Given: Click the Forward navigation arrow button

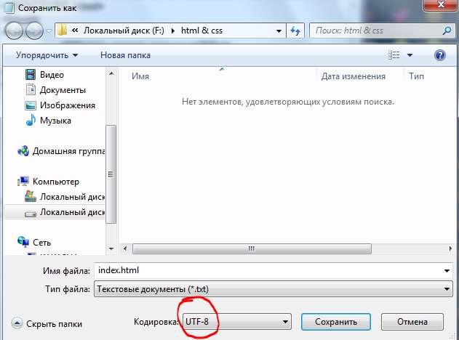Looking at the screenshot, I should pos(34,31).
